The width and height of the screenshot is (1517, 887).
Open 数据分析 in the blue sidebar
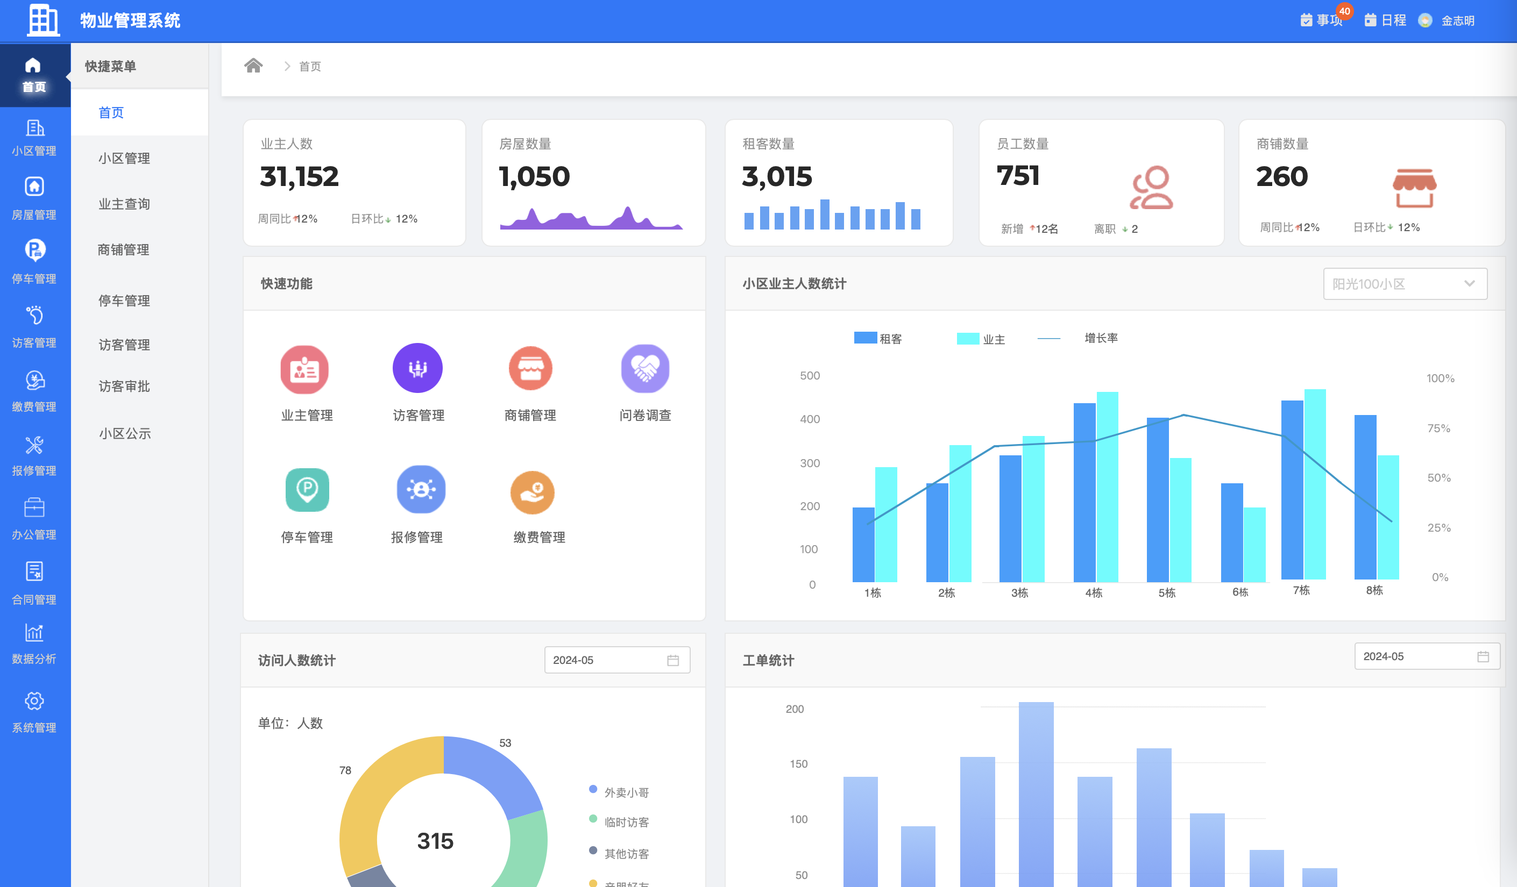pos(34,644)
